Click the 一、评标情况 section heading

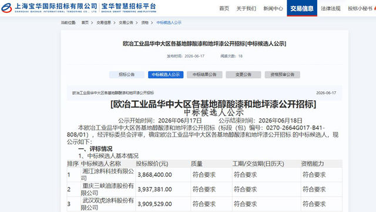pos(95,149)
